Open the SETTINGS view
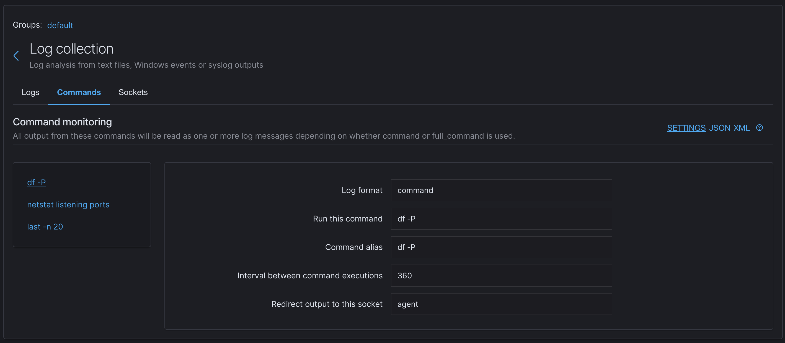 [x=686, y=128]
